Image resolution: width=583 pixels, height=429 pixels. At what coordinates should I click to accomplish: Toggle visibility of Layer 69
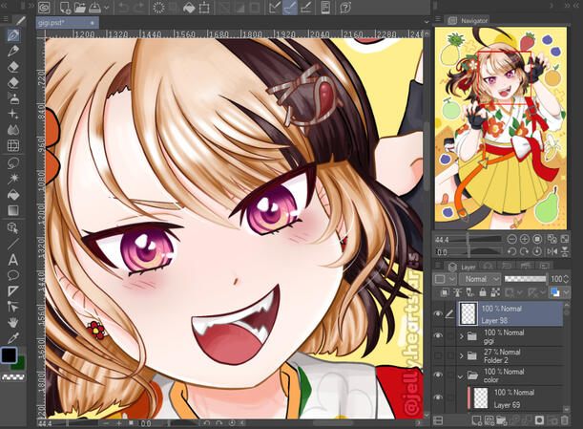[x=438, y=397]
